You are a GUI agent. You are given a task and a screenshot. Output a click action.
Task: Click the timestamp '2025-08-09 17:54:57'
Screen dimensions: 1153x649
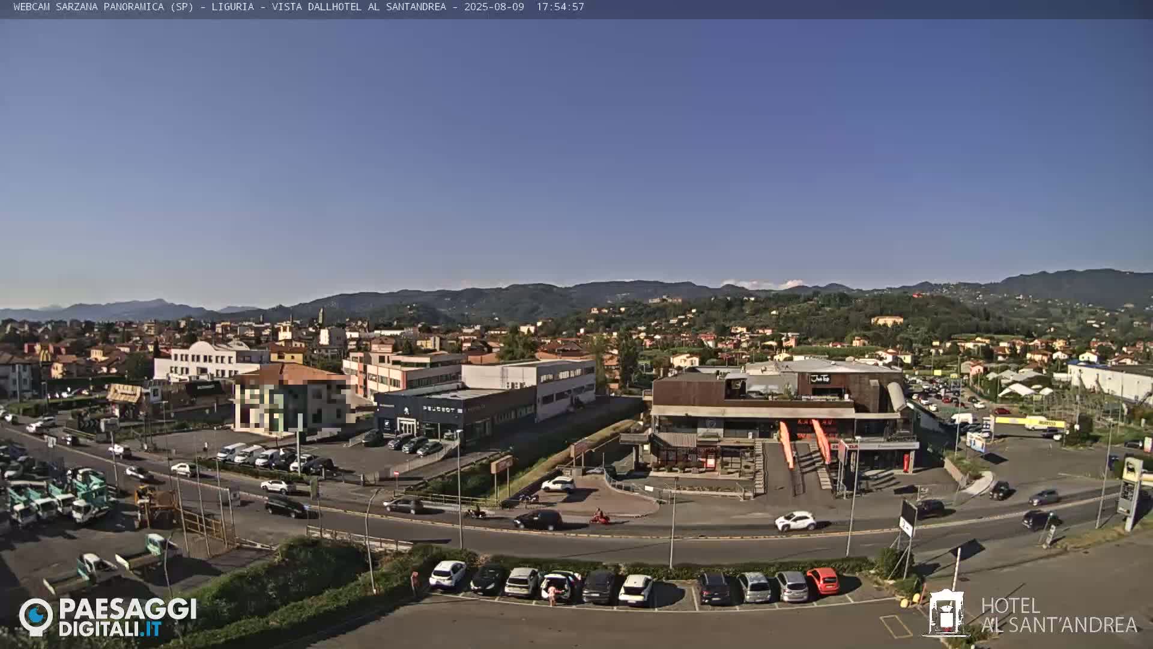[x=524, y=7]
